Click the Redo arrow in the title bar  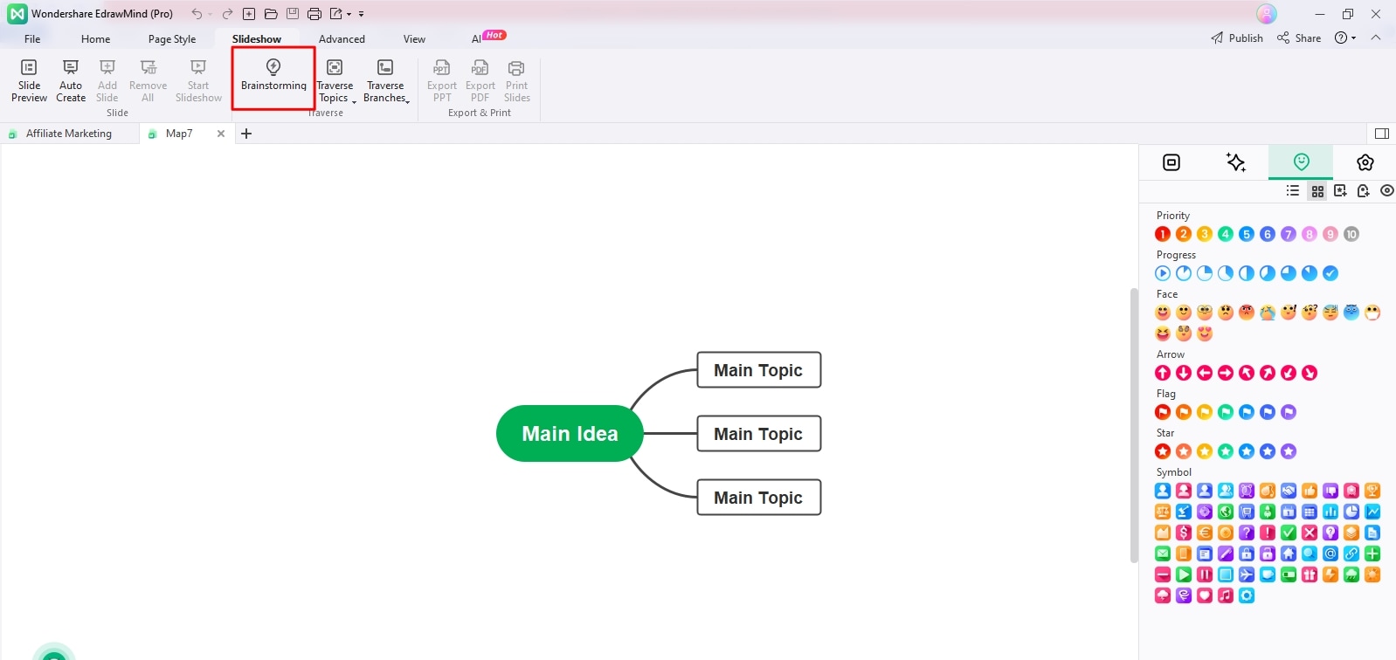227,14
